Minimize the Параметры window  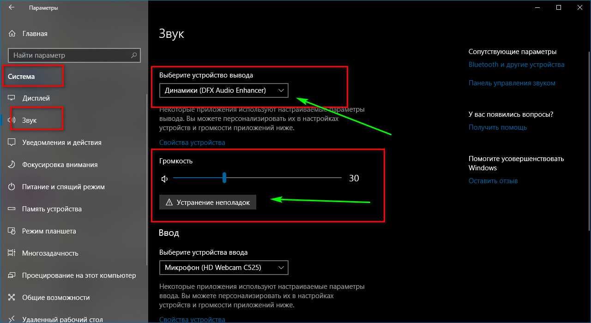[537, 8]
